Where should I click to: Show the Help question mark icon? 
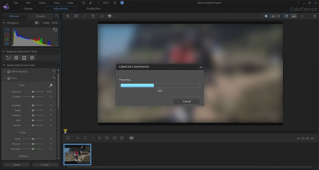298,3
